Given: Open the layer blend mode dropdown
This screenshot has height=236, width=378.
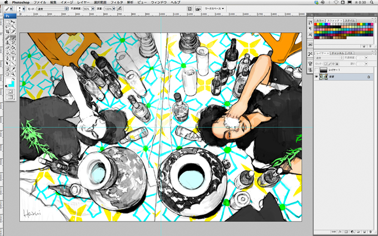Looking at the screenshot, I should [x=329, y=58].
